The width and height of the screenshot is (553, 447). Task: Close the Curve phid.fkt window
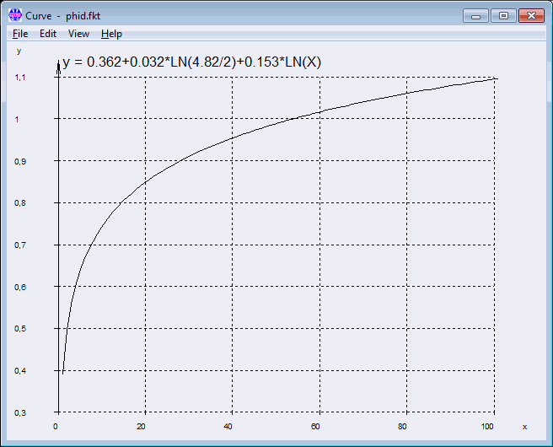530,15
